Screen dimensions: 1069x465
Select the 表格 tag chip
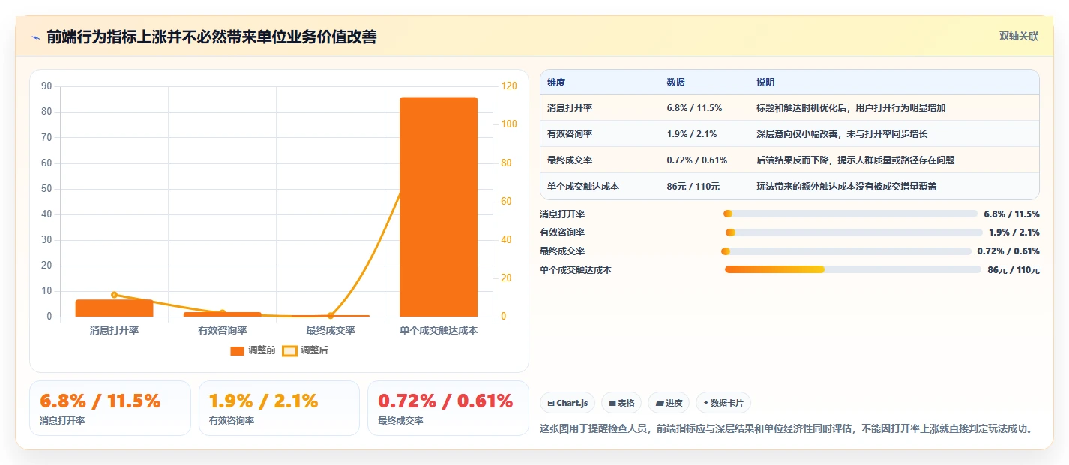click(x=621, y=403)
